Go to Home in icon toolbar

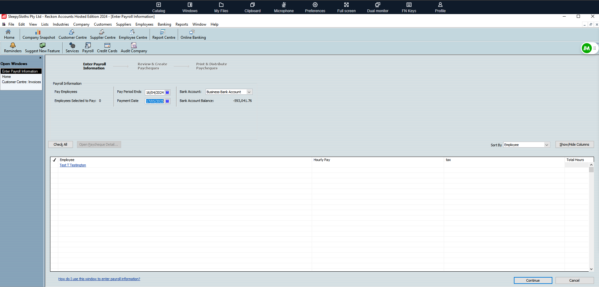coord(9,34)
